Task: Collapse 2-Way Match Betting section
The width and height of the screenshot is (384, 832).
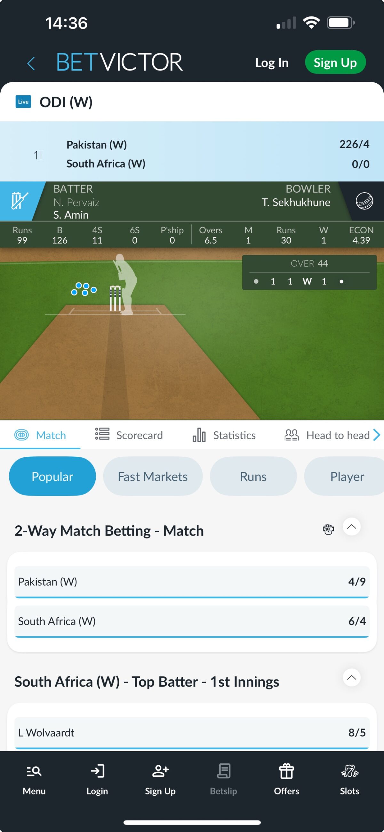Action: click(351, 527)
